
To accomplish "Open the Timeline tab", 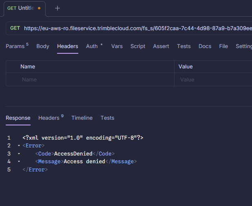I will [x=82, y=118].
